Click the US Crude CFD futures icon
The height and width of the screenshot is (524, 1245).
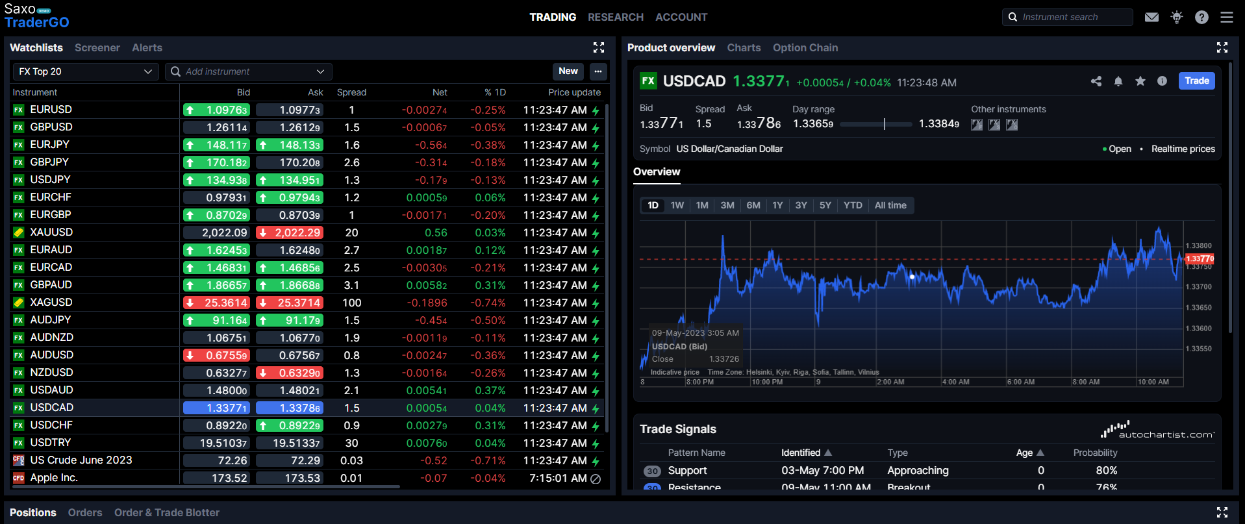point(19,460)
